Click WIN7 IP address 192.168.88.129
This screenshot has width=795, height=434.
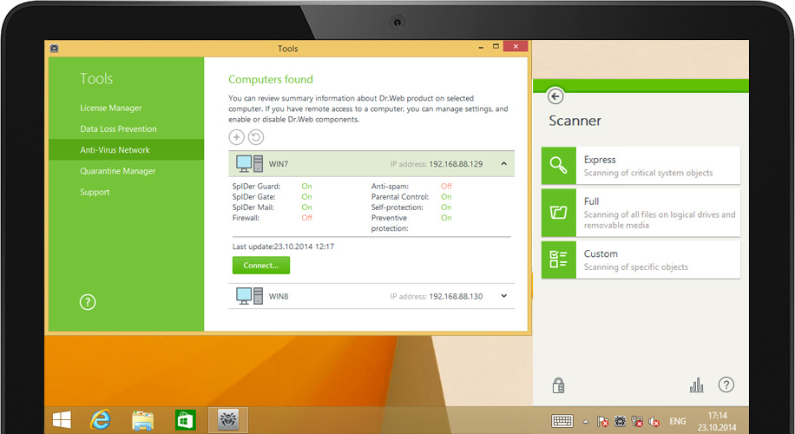pos(456,164)
